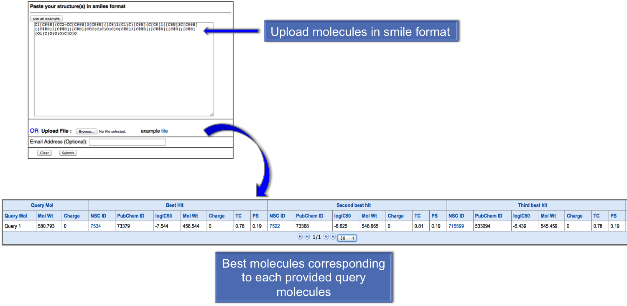Open NSC ID 7534 link
Screen dimensions: 627x306
[x=96, y=226]
